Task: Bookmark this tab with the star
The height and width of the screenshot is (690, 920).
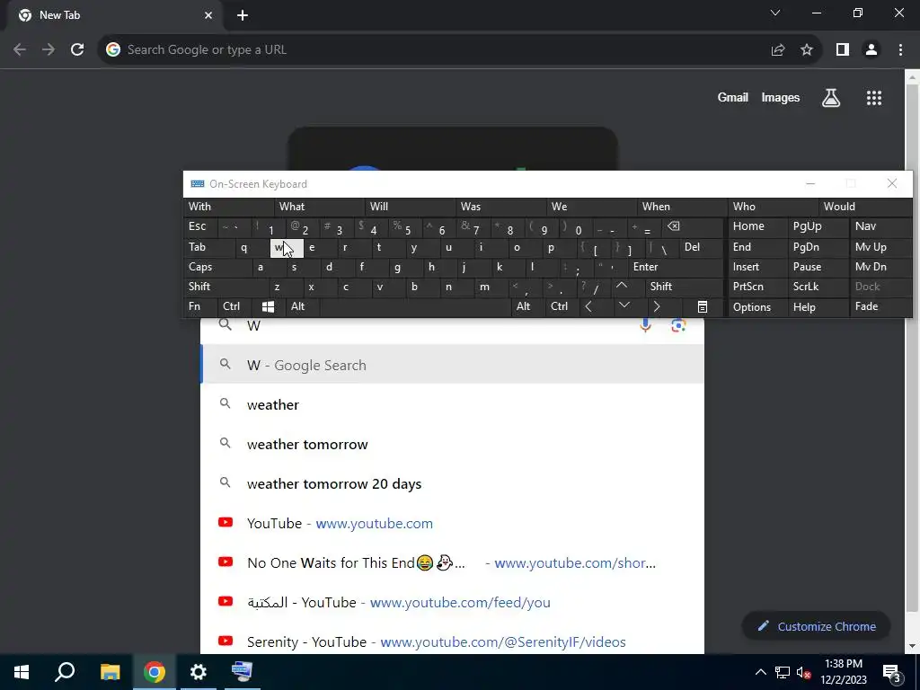Action: click(807, 50)
